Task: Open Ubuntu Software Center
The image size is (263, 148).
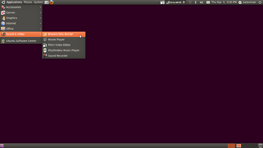Action: click(21, 41)
